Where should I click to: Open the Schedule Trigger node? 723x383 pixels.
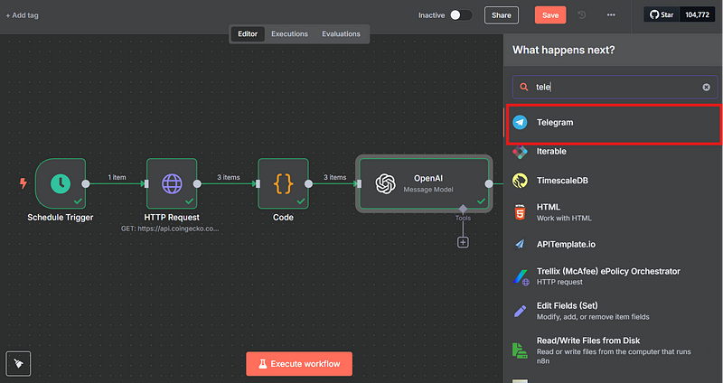[x=61, y=183]
